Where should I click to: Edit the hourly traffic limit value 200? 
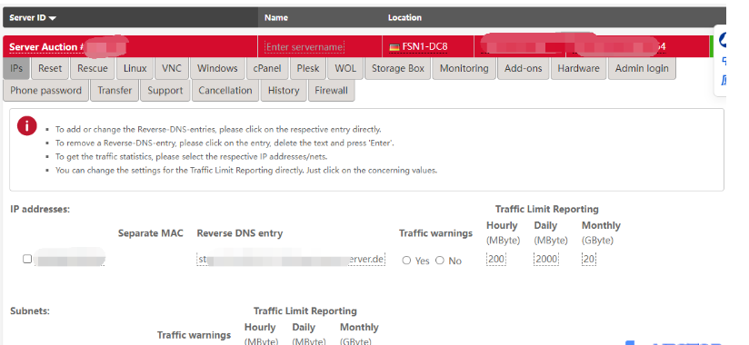(496, 259)
